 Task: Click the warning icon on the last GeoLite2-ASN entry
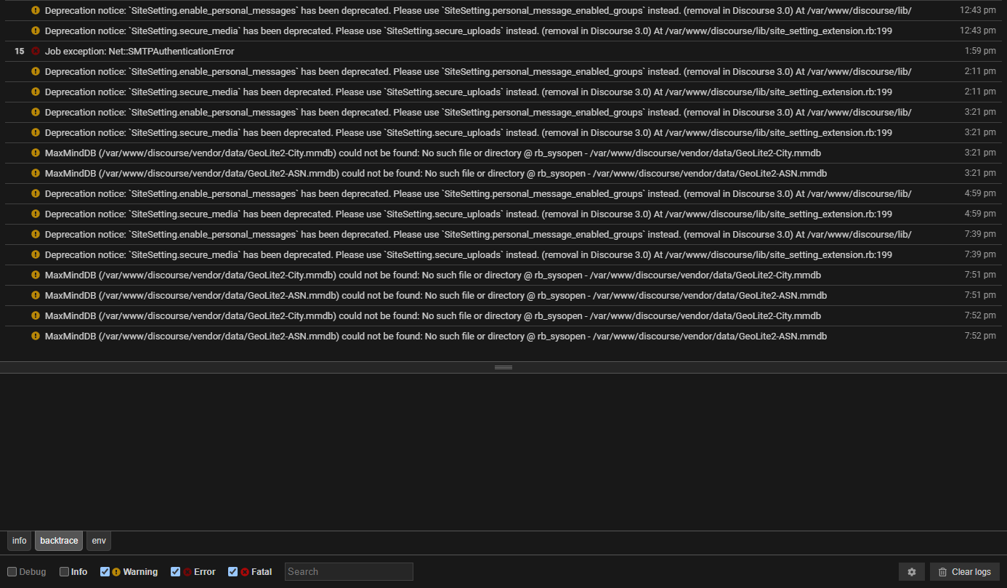(36, 336)
